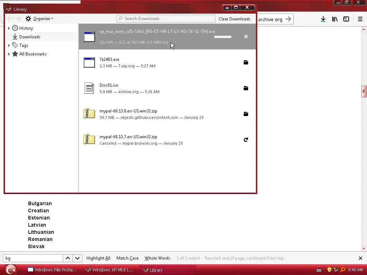The height and width of the screenshot is (275, 367).
Task: Open containing folder for 7z2403.exe
Action: [x=246, y=62]
